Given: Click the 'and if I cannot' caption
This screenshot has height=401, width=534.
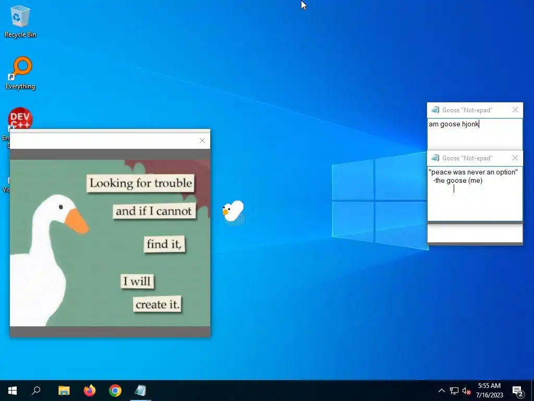Looking at the screenshot, I should [154, 211].
